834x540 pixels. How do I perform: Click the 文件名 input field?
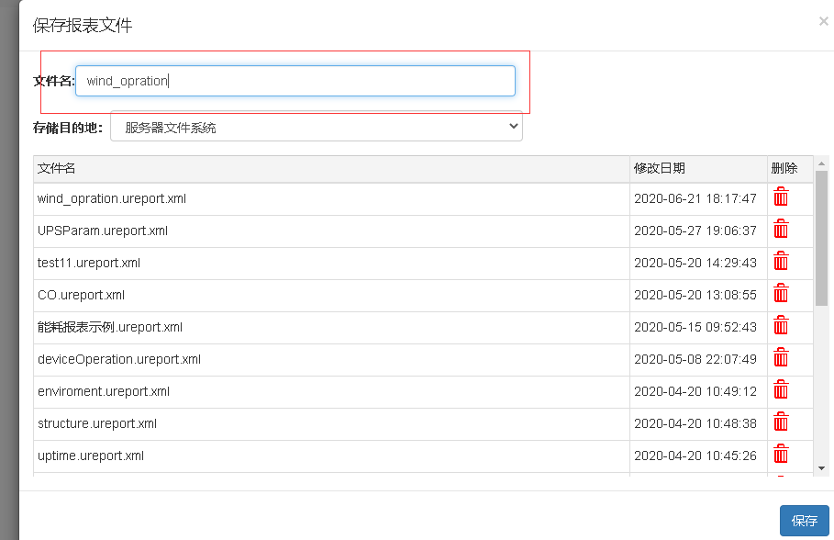coord(295,81)
